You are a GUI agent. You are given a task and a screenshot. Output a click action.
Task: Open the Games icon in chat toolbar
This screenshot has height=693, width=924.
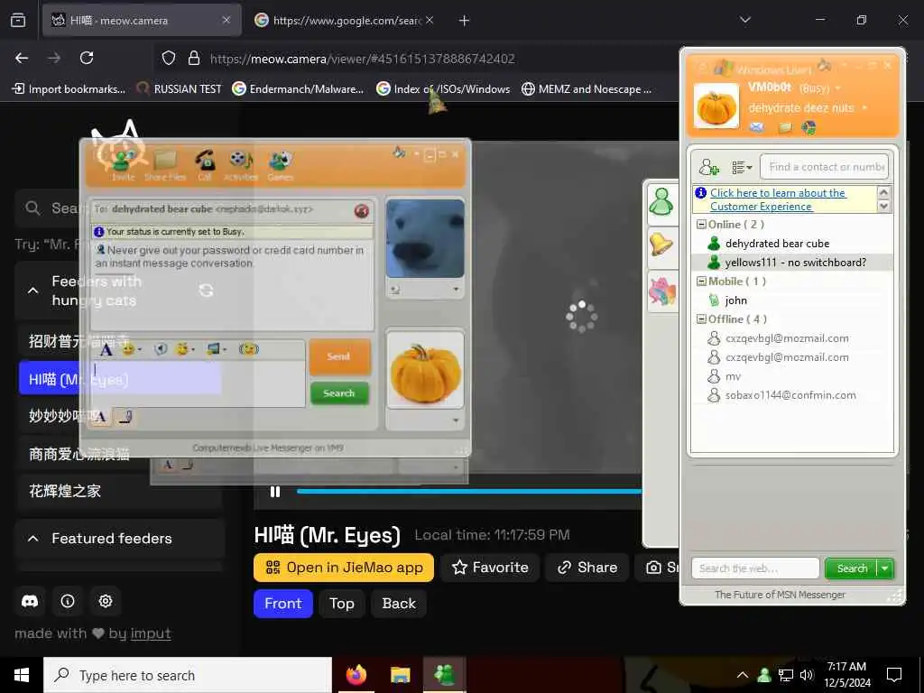tap(281, 161)
